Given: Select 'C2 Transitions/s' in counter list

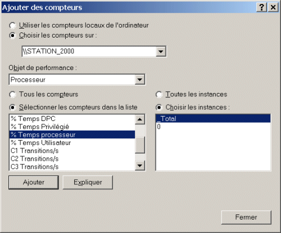Looking at the screenshot, I should pyautogui.click(x=72, y=159).
